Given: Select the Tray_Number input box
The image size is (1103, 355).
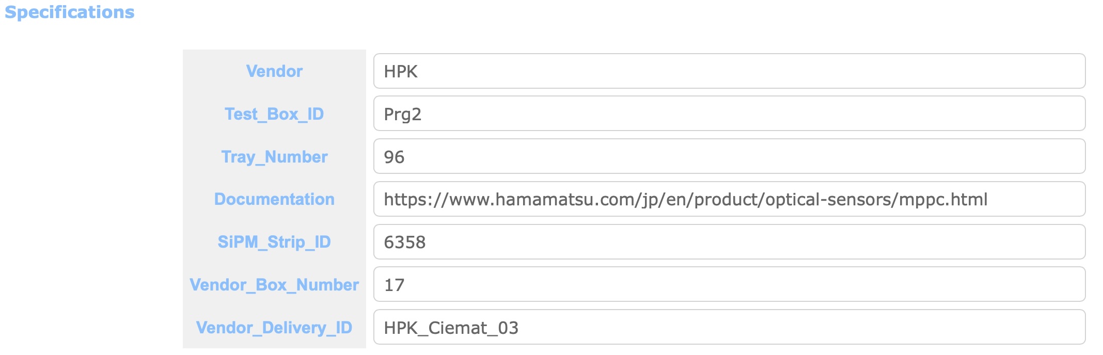Looking at the screenshot, I should (x=729, y=156).
